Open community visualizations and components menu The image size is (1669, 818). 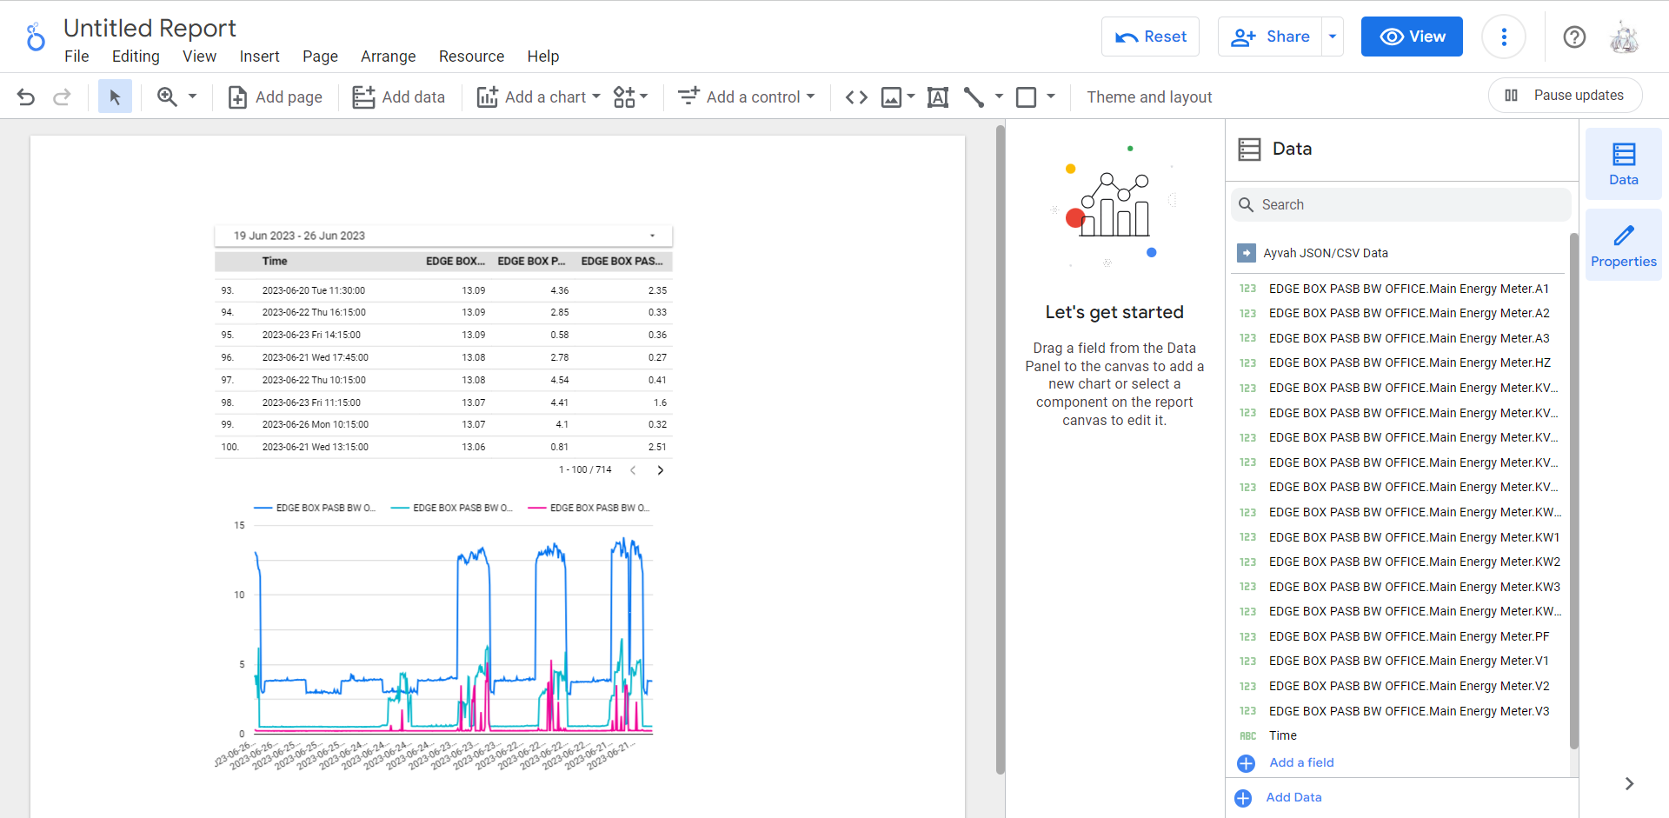point(630,97)
